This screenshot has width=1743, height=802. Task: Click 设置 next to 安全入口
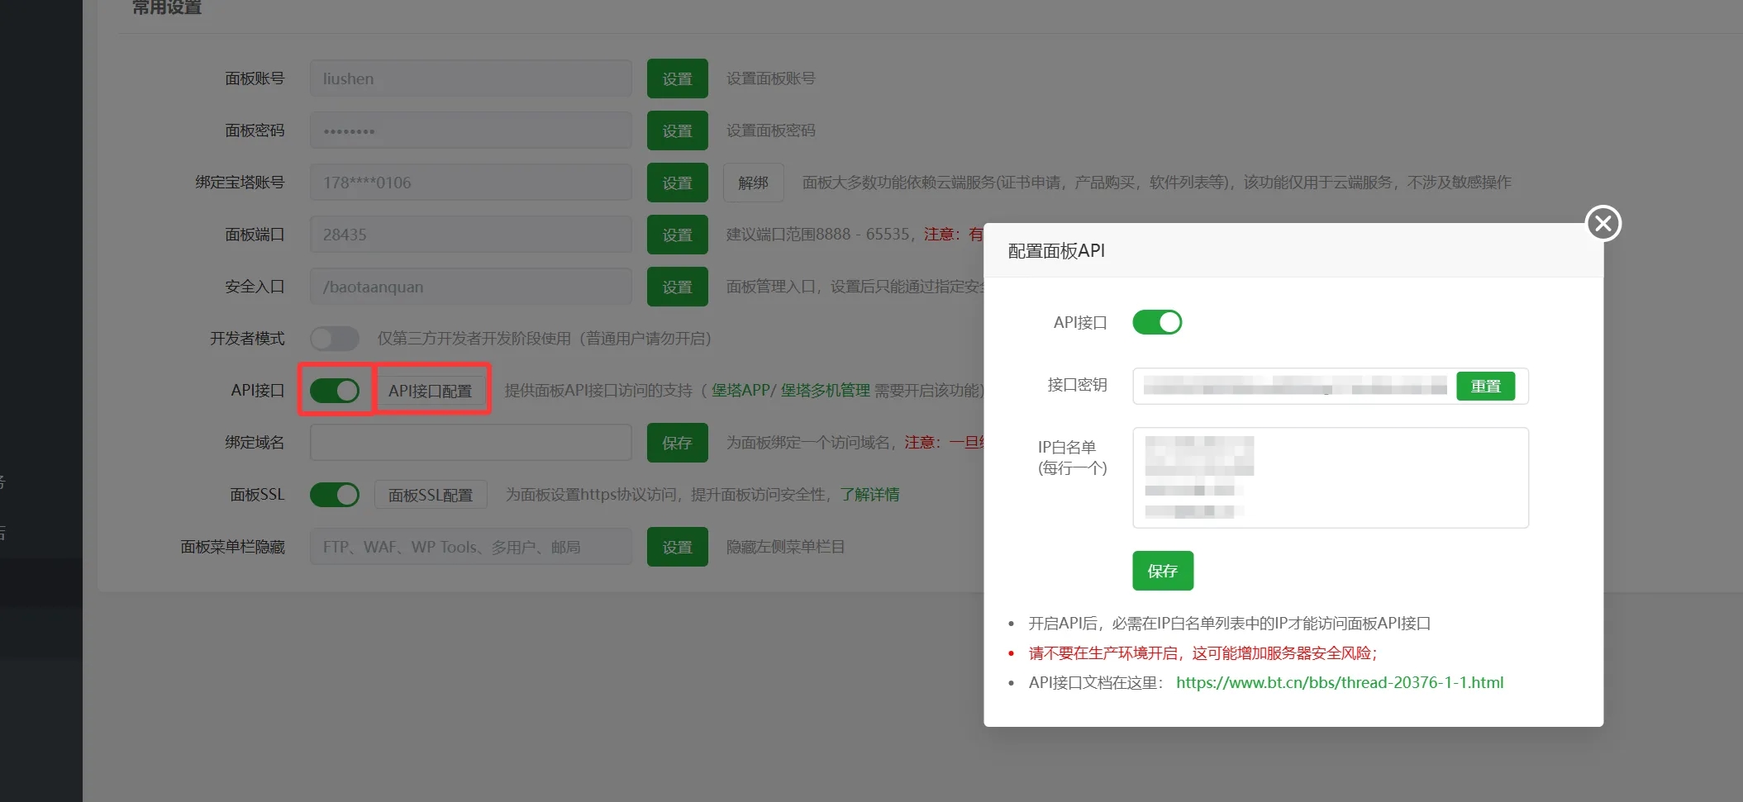678,287
